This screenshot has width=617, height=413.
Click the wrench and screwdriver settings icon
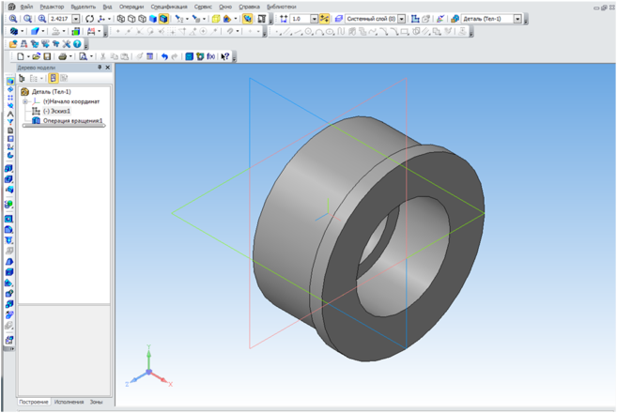click(67, 44)
